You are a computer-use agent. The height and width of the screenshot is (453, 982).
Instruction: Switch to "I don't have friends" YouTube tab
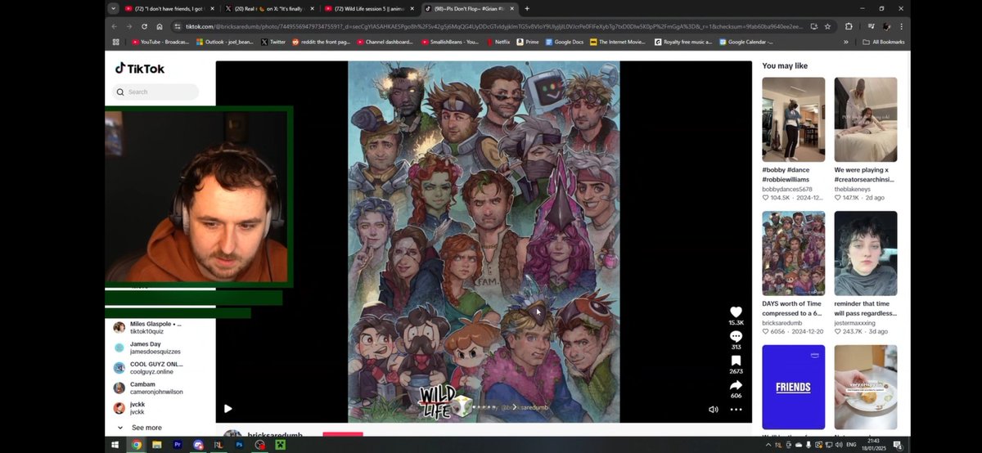point(168,8)
